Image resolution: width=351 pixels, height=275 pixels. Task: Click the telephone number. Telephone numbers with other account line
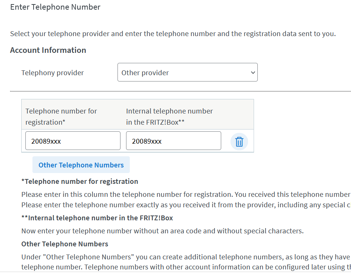[x=186, y=267]
